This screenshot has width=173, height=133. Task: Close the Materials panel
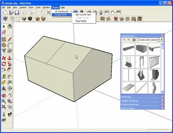162,97
